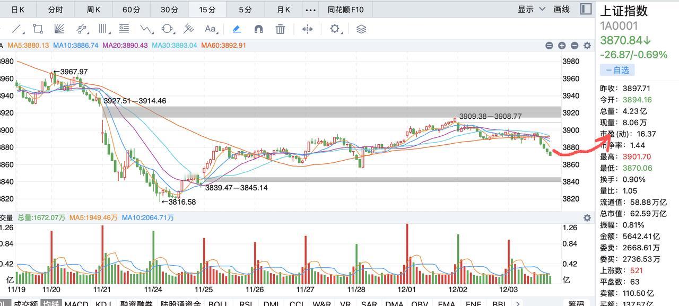Expand more periods with the ellipsis button

click(x=311, y=10)
